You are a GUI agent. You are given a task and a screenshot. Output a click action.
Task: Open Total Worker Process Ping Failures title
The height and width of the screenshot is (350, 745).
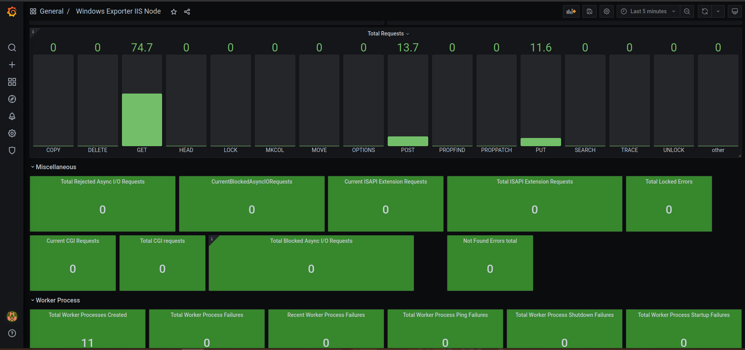[x=445, y=315]
